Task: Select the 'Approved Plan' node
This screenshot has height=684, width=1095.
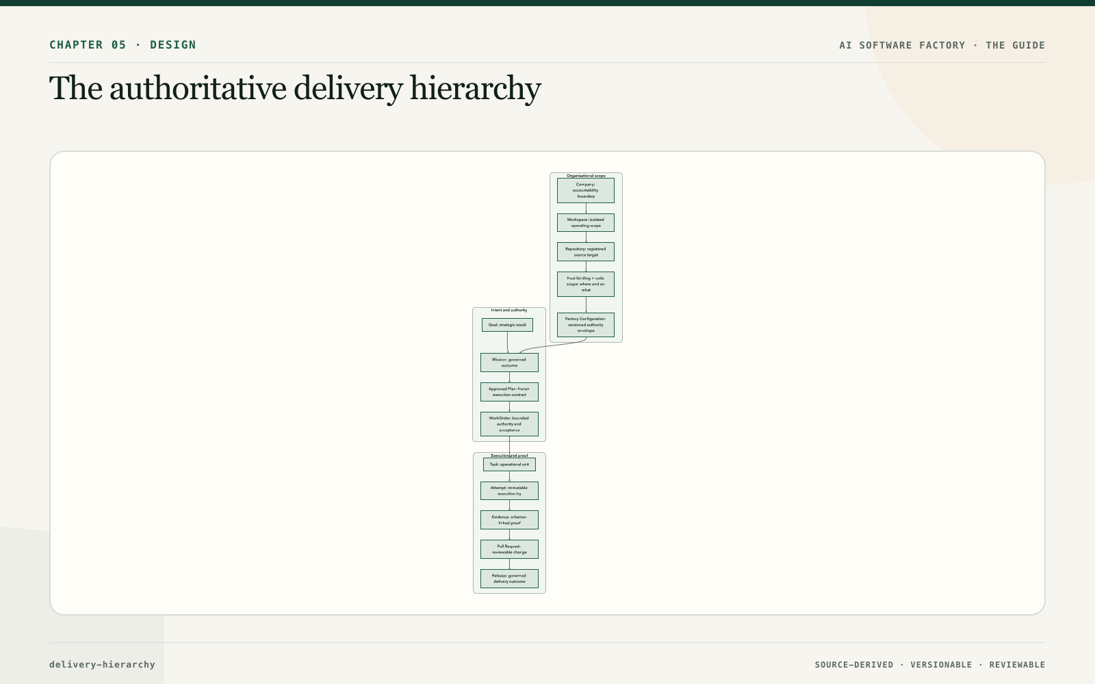Action: (x=509, y=392)
